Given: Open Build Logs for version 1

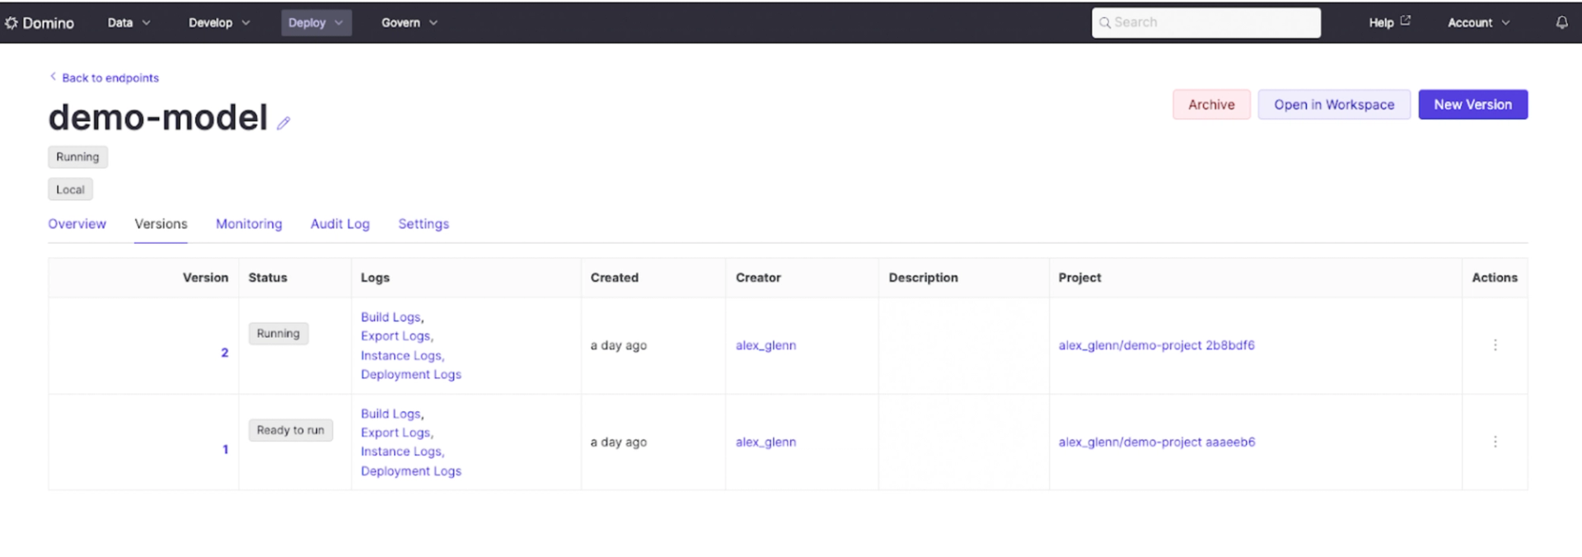Looking at the screenshot, I should pos(391,414).
